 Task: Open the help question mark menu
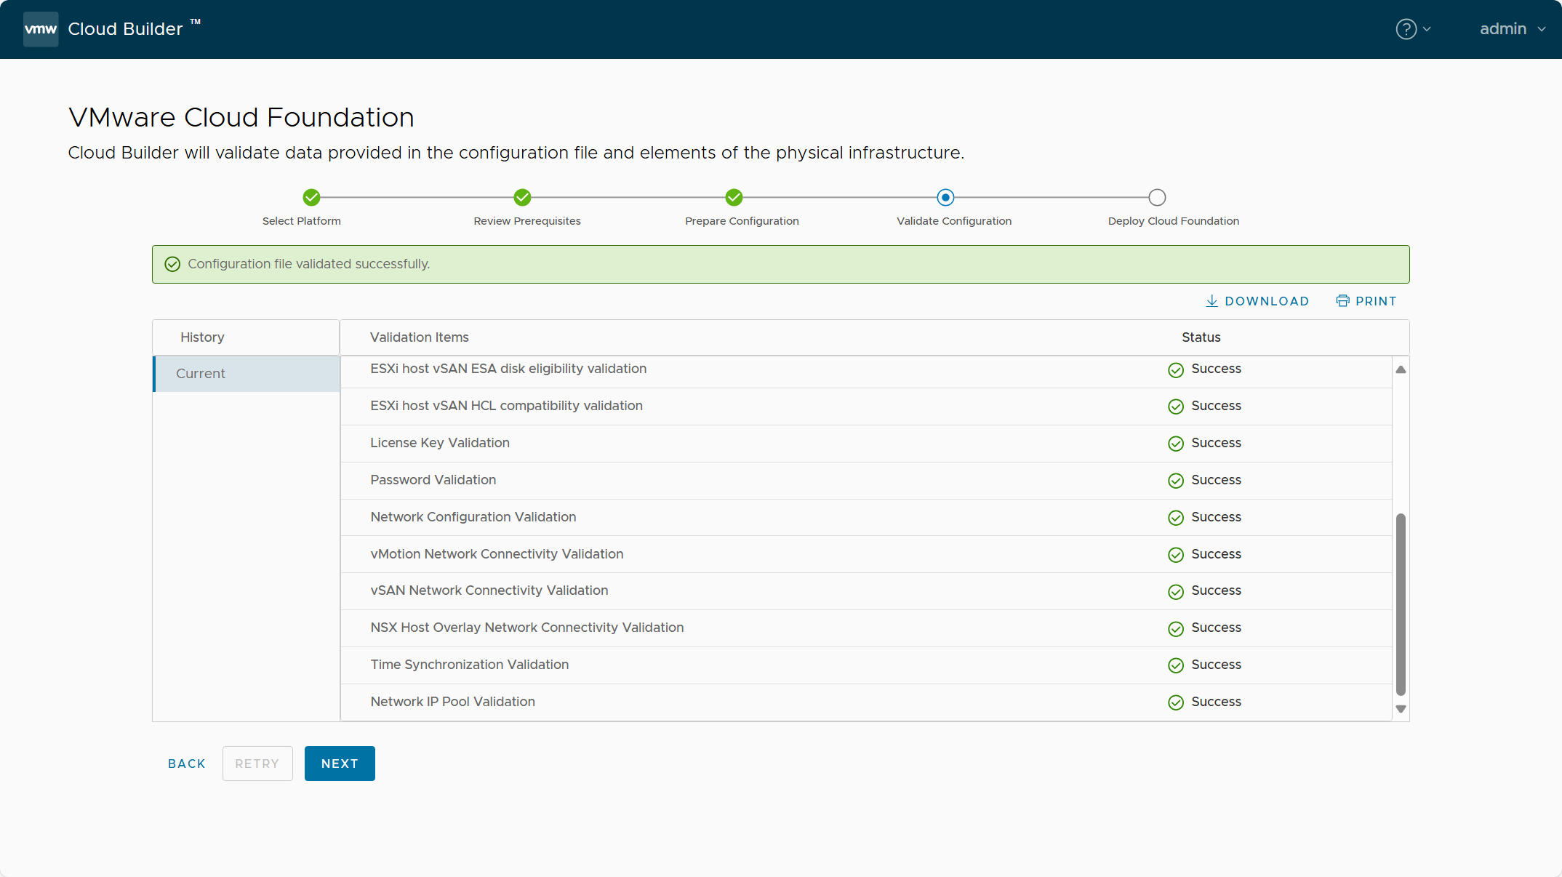pyautogui.click(x=1406, y=29)
